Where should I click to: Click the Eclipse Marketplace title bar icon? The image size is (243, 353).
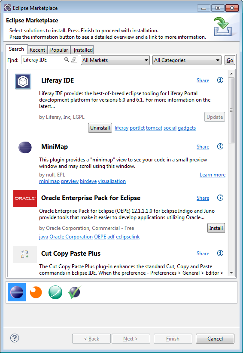point(8,8)
